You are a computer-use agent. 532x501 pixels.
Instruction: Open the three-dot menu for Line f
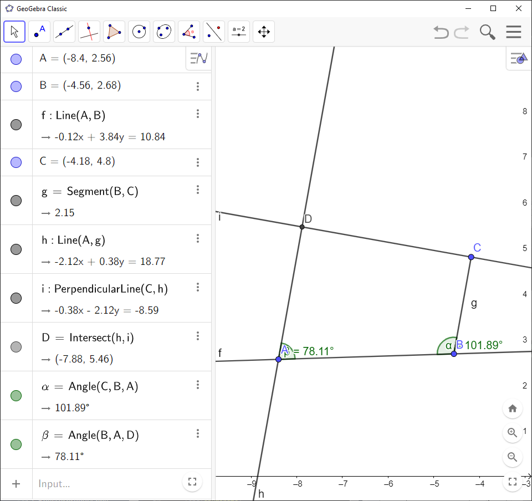click(x=198, y=114)
